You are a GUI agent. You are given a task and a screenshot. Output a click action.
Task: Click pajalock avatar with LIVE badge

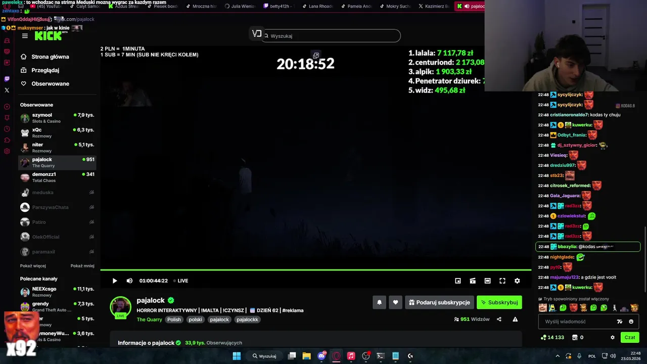(120, 307)
